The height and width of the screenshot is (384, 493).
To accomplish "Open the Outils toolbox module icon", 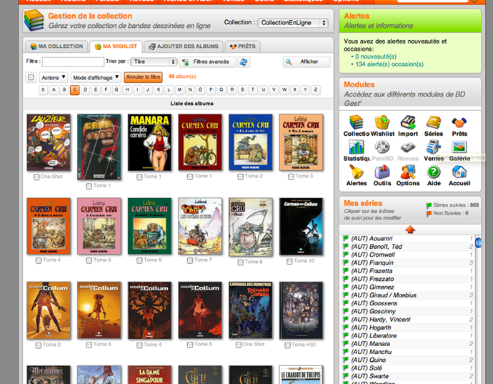I will [x=382, y=172].
